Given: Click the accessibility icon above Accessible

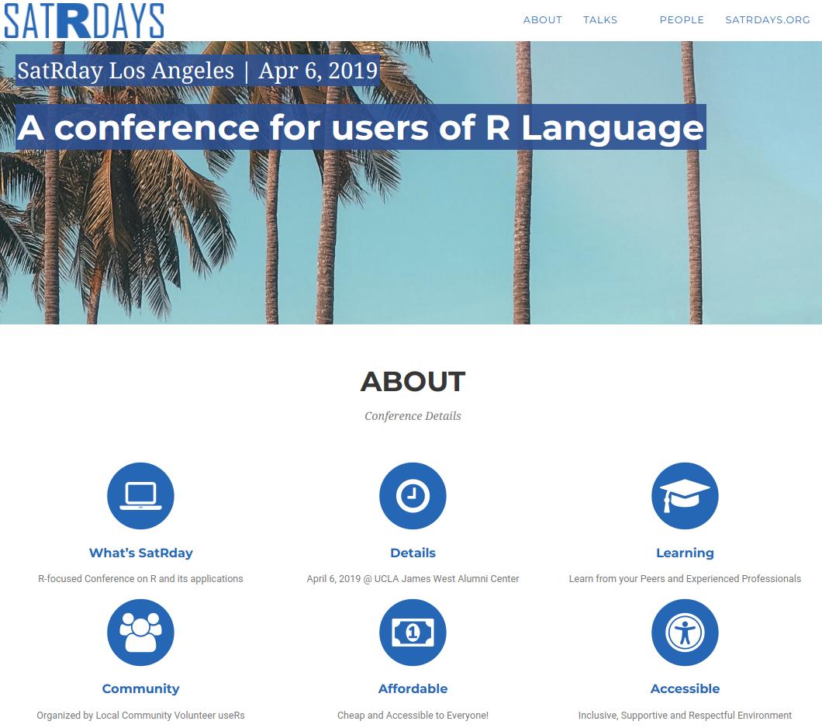Looking at the screenshot, I should [685, 632].
